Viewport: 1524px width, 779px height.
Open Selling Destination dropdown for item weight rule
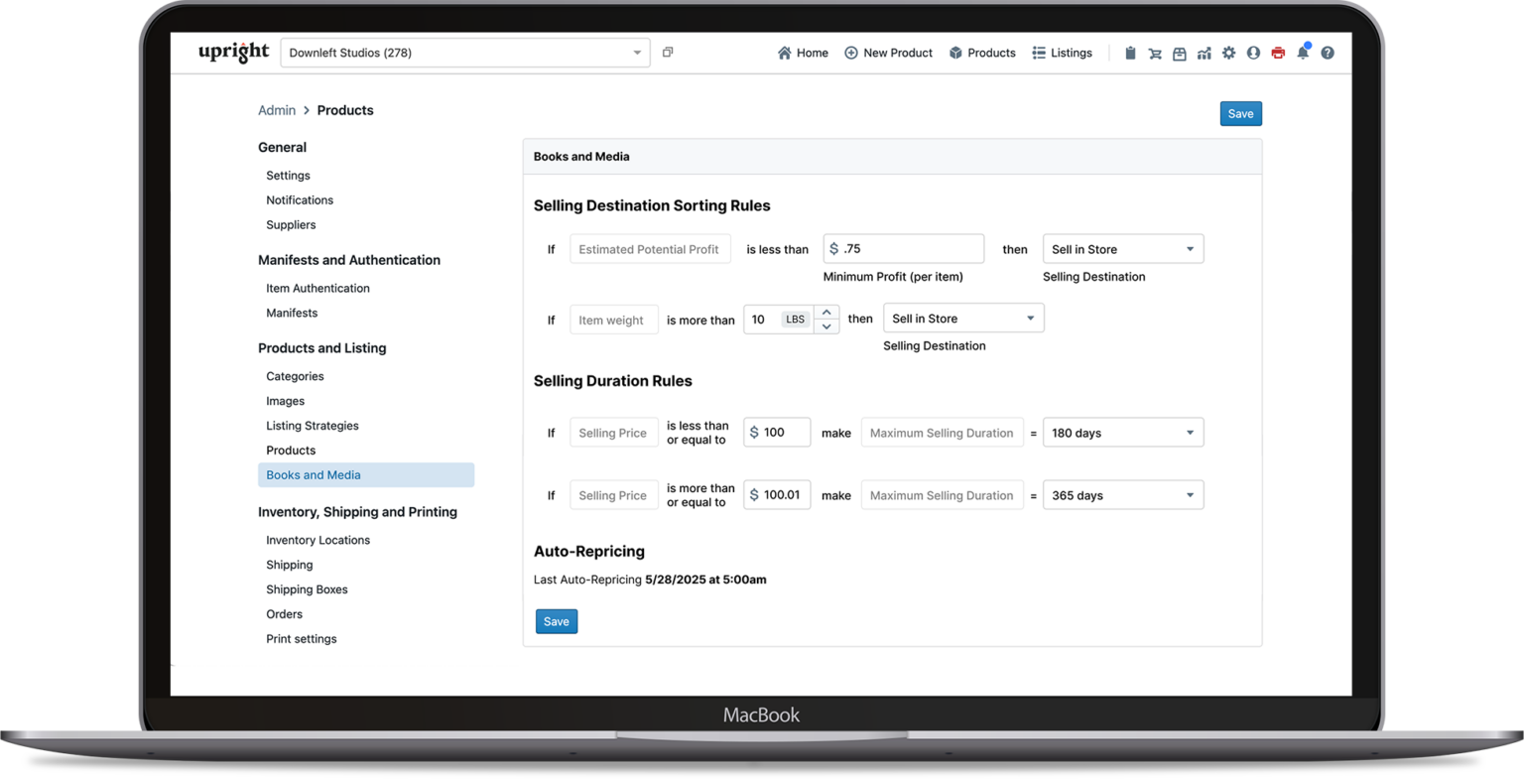tap(962, 319)
